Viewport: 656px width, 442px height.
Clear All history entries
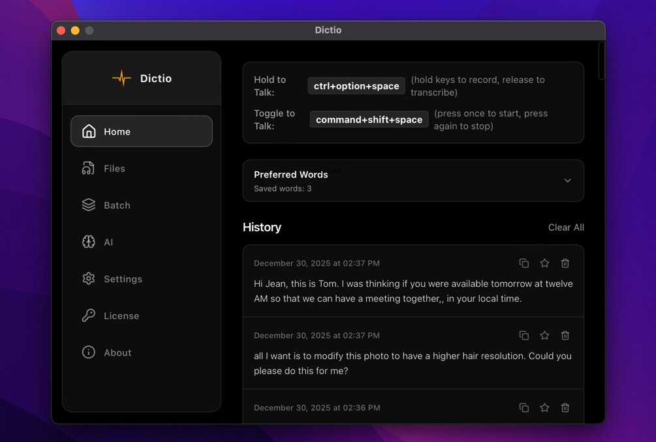(566, 228)
